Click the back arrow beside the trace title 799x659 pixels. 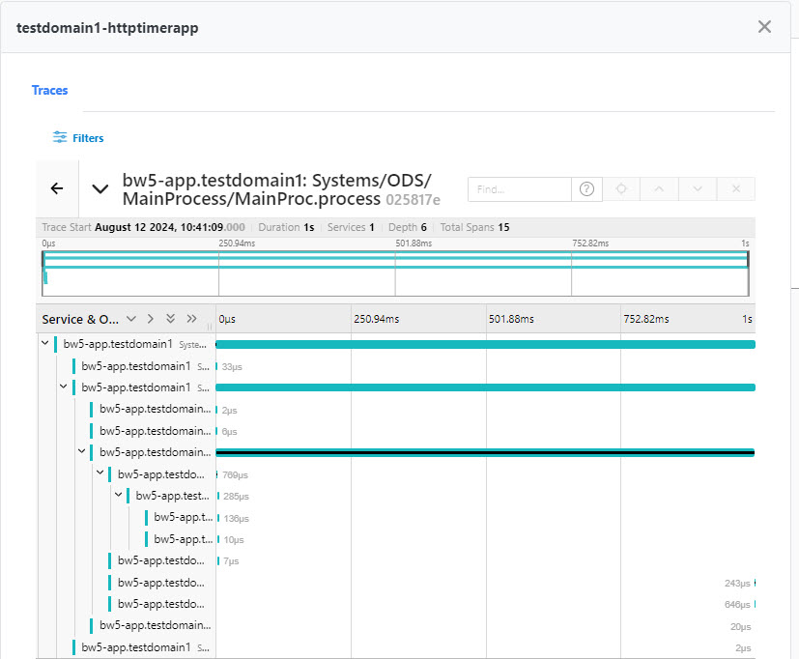click(x=57, y=188)
